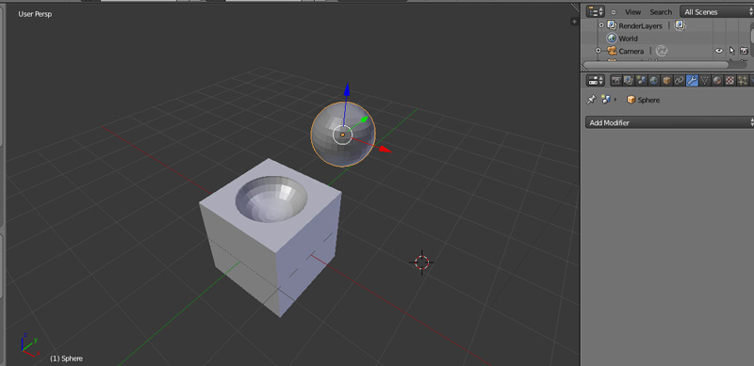Open the Object Data mesh tab
This screenshot has width=754, height=366.
(704, 80)
